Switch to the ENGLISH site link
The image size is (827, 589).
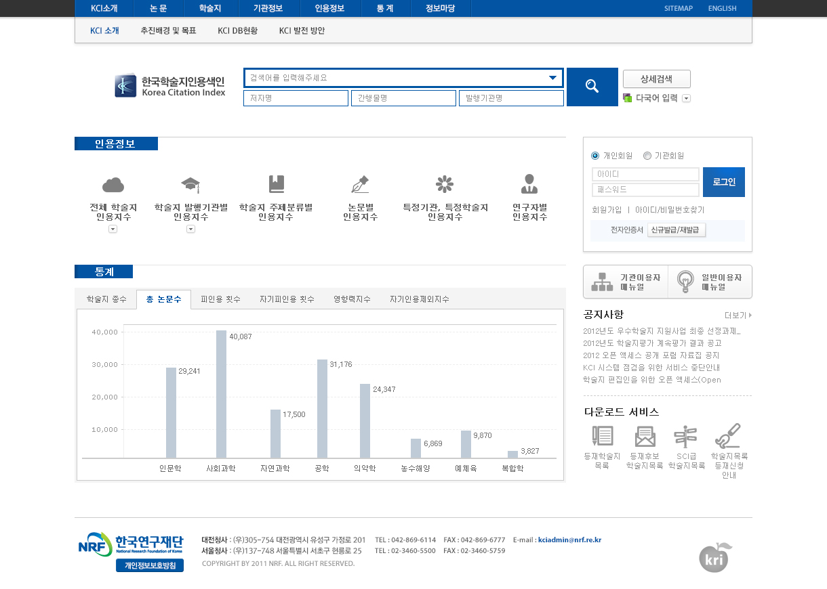coord(722,8)
